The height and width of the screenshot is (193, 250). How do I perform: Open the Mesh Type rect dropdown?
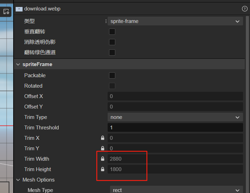click(176, 190)
